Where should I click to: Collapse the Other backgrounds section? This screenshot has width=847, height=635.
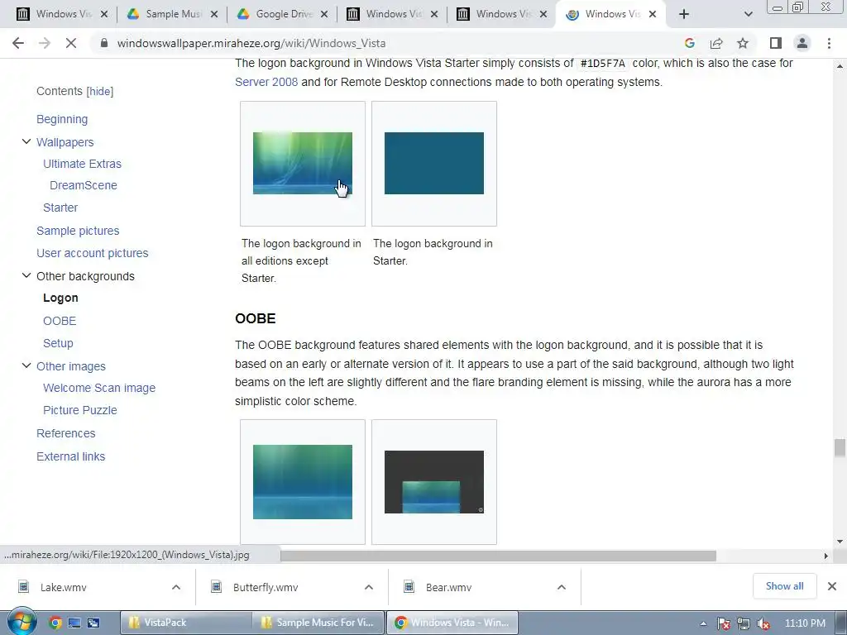point(26,276)
